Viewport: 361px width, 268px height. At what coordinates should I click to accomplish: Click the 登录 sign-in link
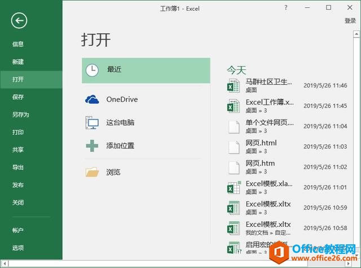tap(350, 21)
